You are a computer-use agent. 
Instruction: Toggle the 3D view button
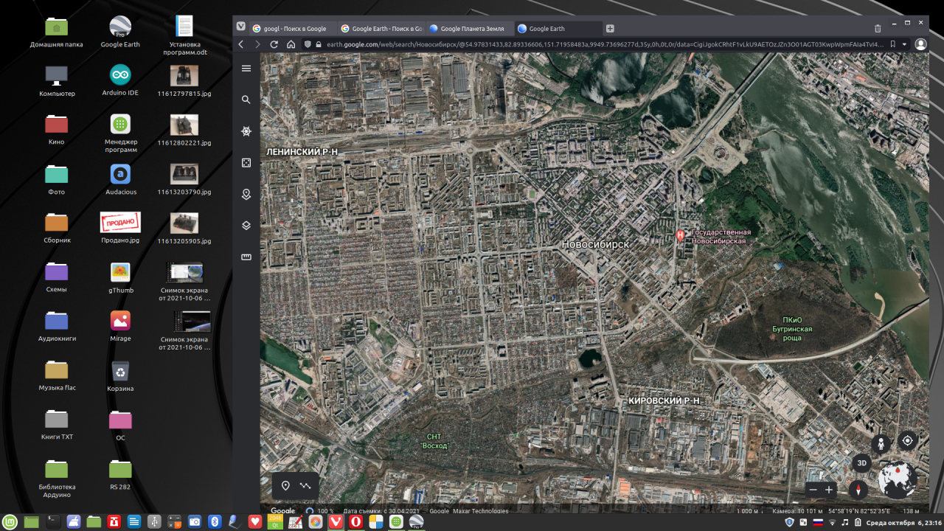point(861,463)
